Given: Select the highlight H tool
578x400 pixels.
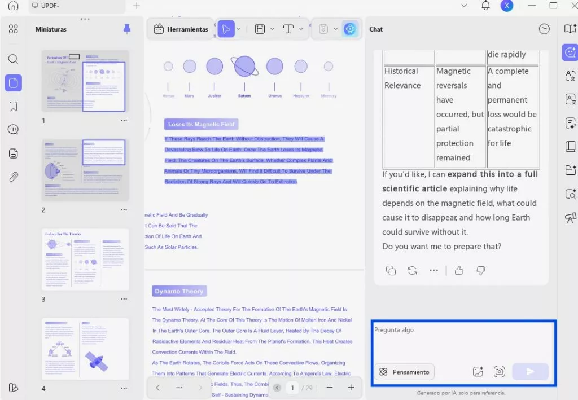Looking at the screenshot, I should click(260, 29).
